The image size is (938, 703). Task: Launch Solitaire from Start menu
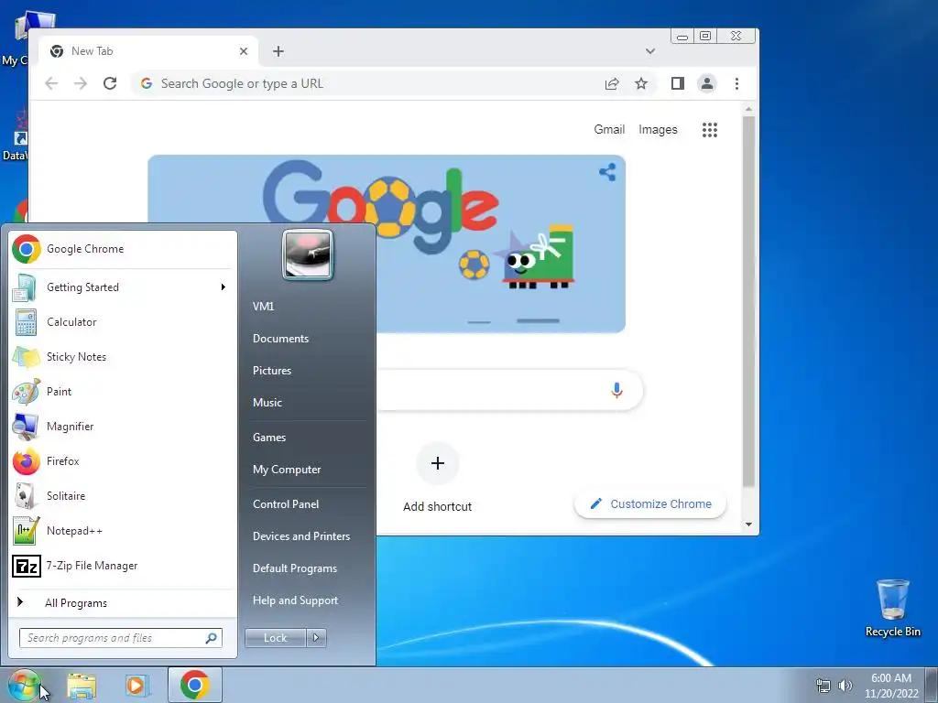pyautogui.click(x=123, y=495)
